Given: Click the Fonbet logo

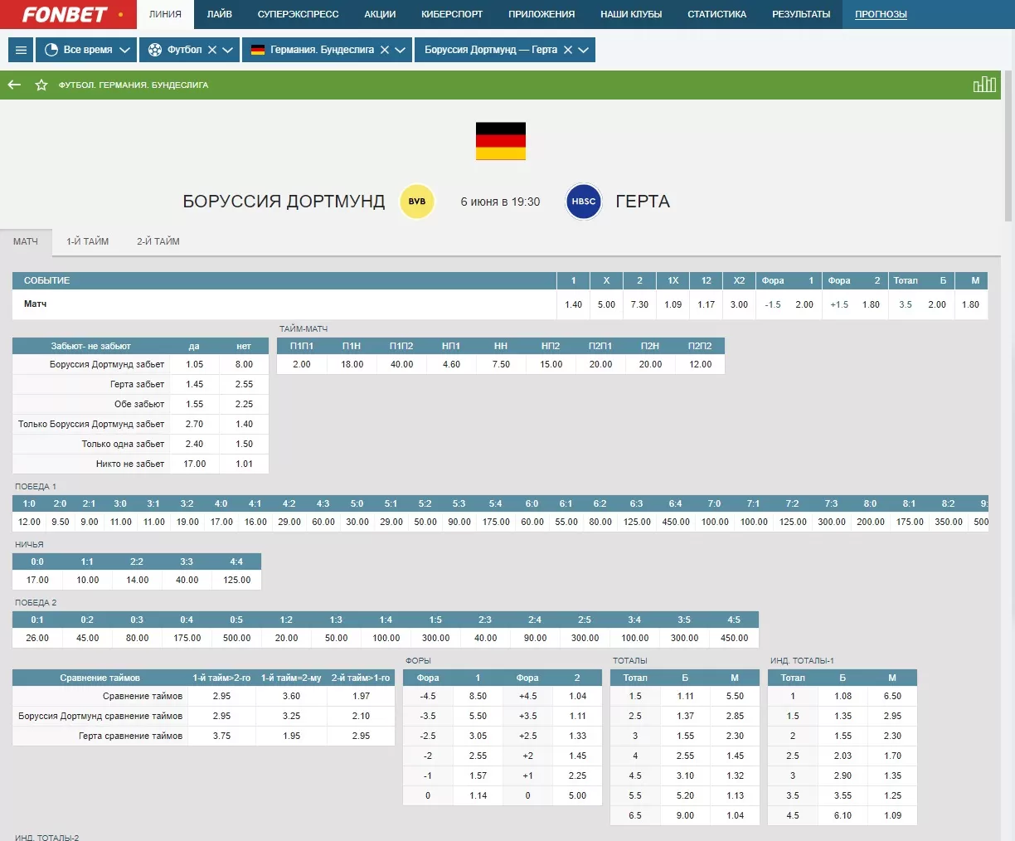Looking at the screenshot, I should [x=65, y=14].
